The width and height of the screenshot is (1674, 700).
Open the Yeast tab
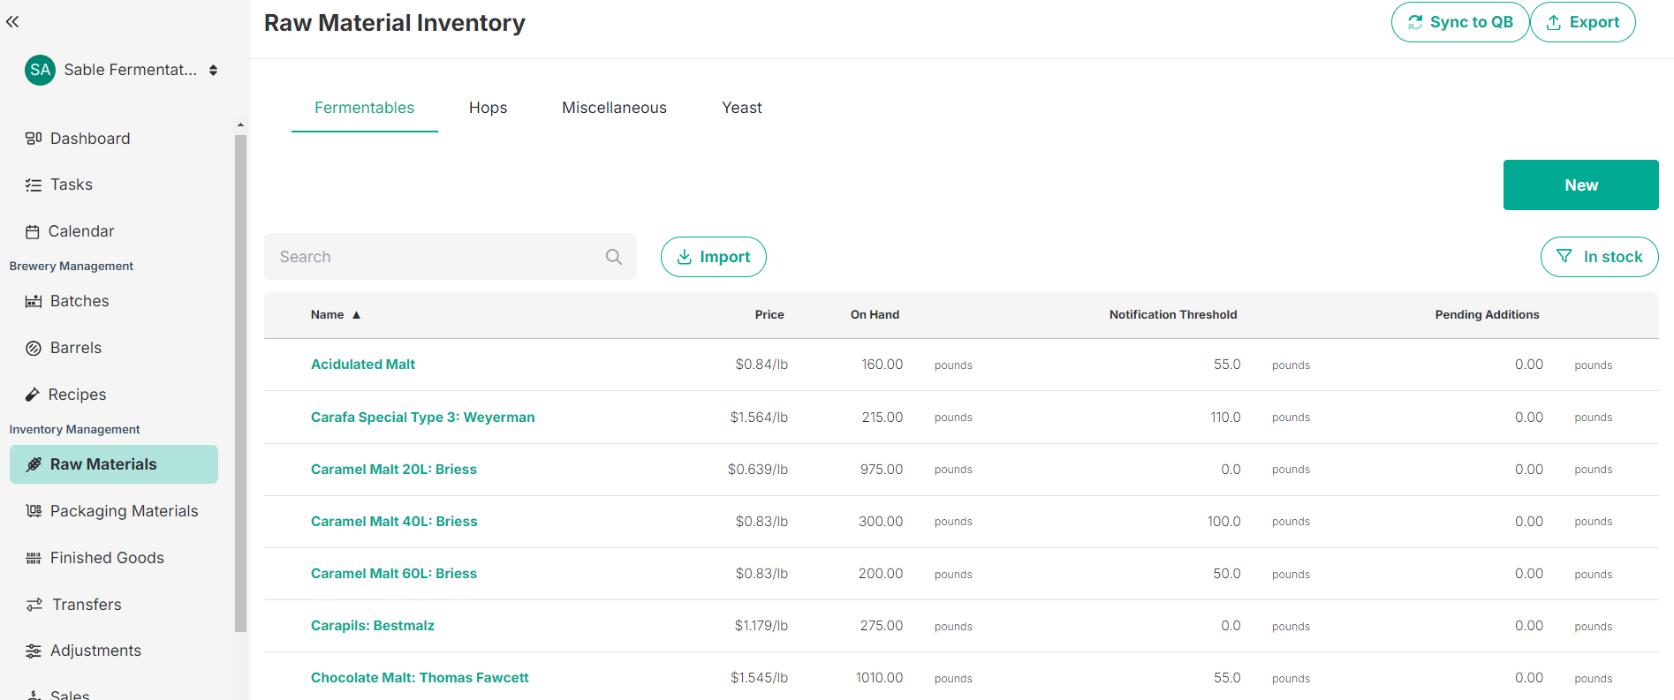click(741, 108)
